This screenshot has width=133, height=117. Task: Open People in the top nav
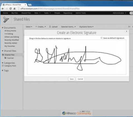tap(57, 13)
